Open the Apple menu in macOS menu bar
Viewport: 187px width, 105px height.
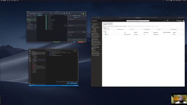[1, 1]
